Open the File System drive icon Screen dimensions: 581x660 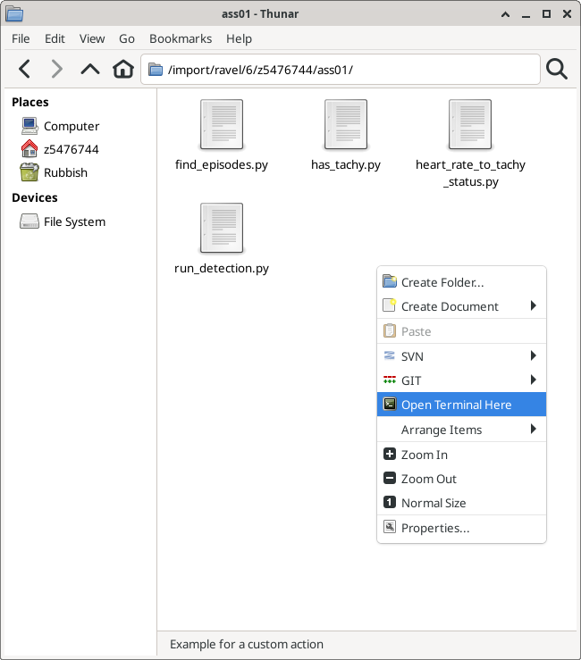[29, 221]
